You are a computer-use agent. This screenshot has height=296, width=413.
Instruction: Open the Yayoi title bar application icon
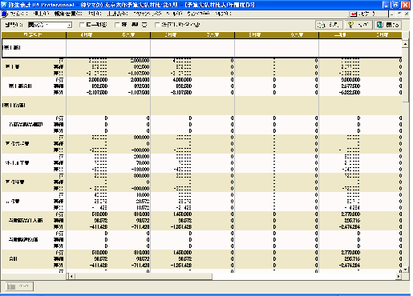click(4, 5)
